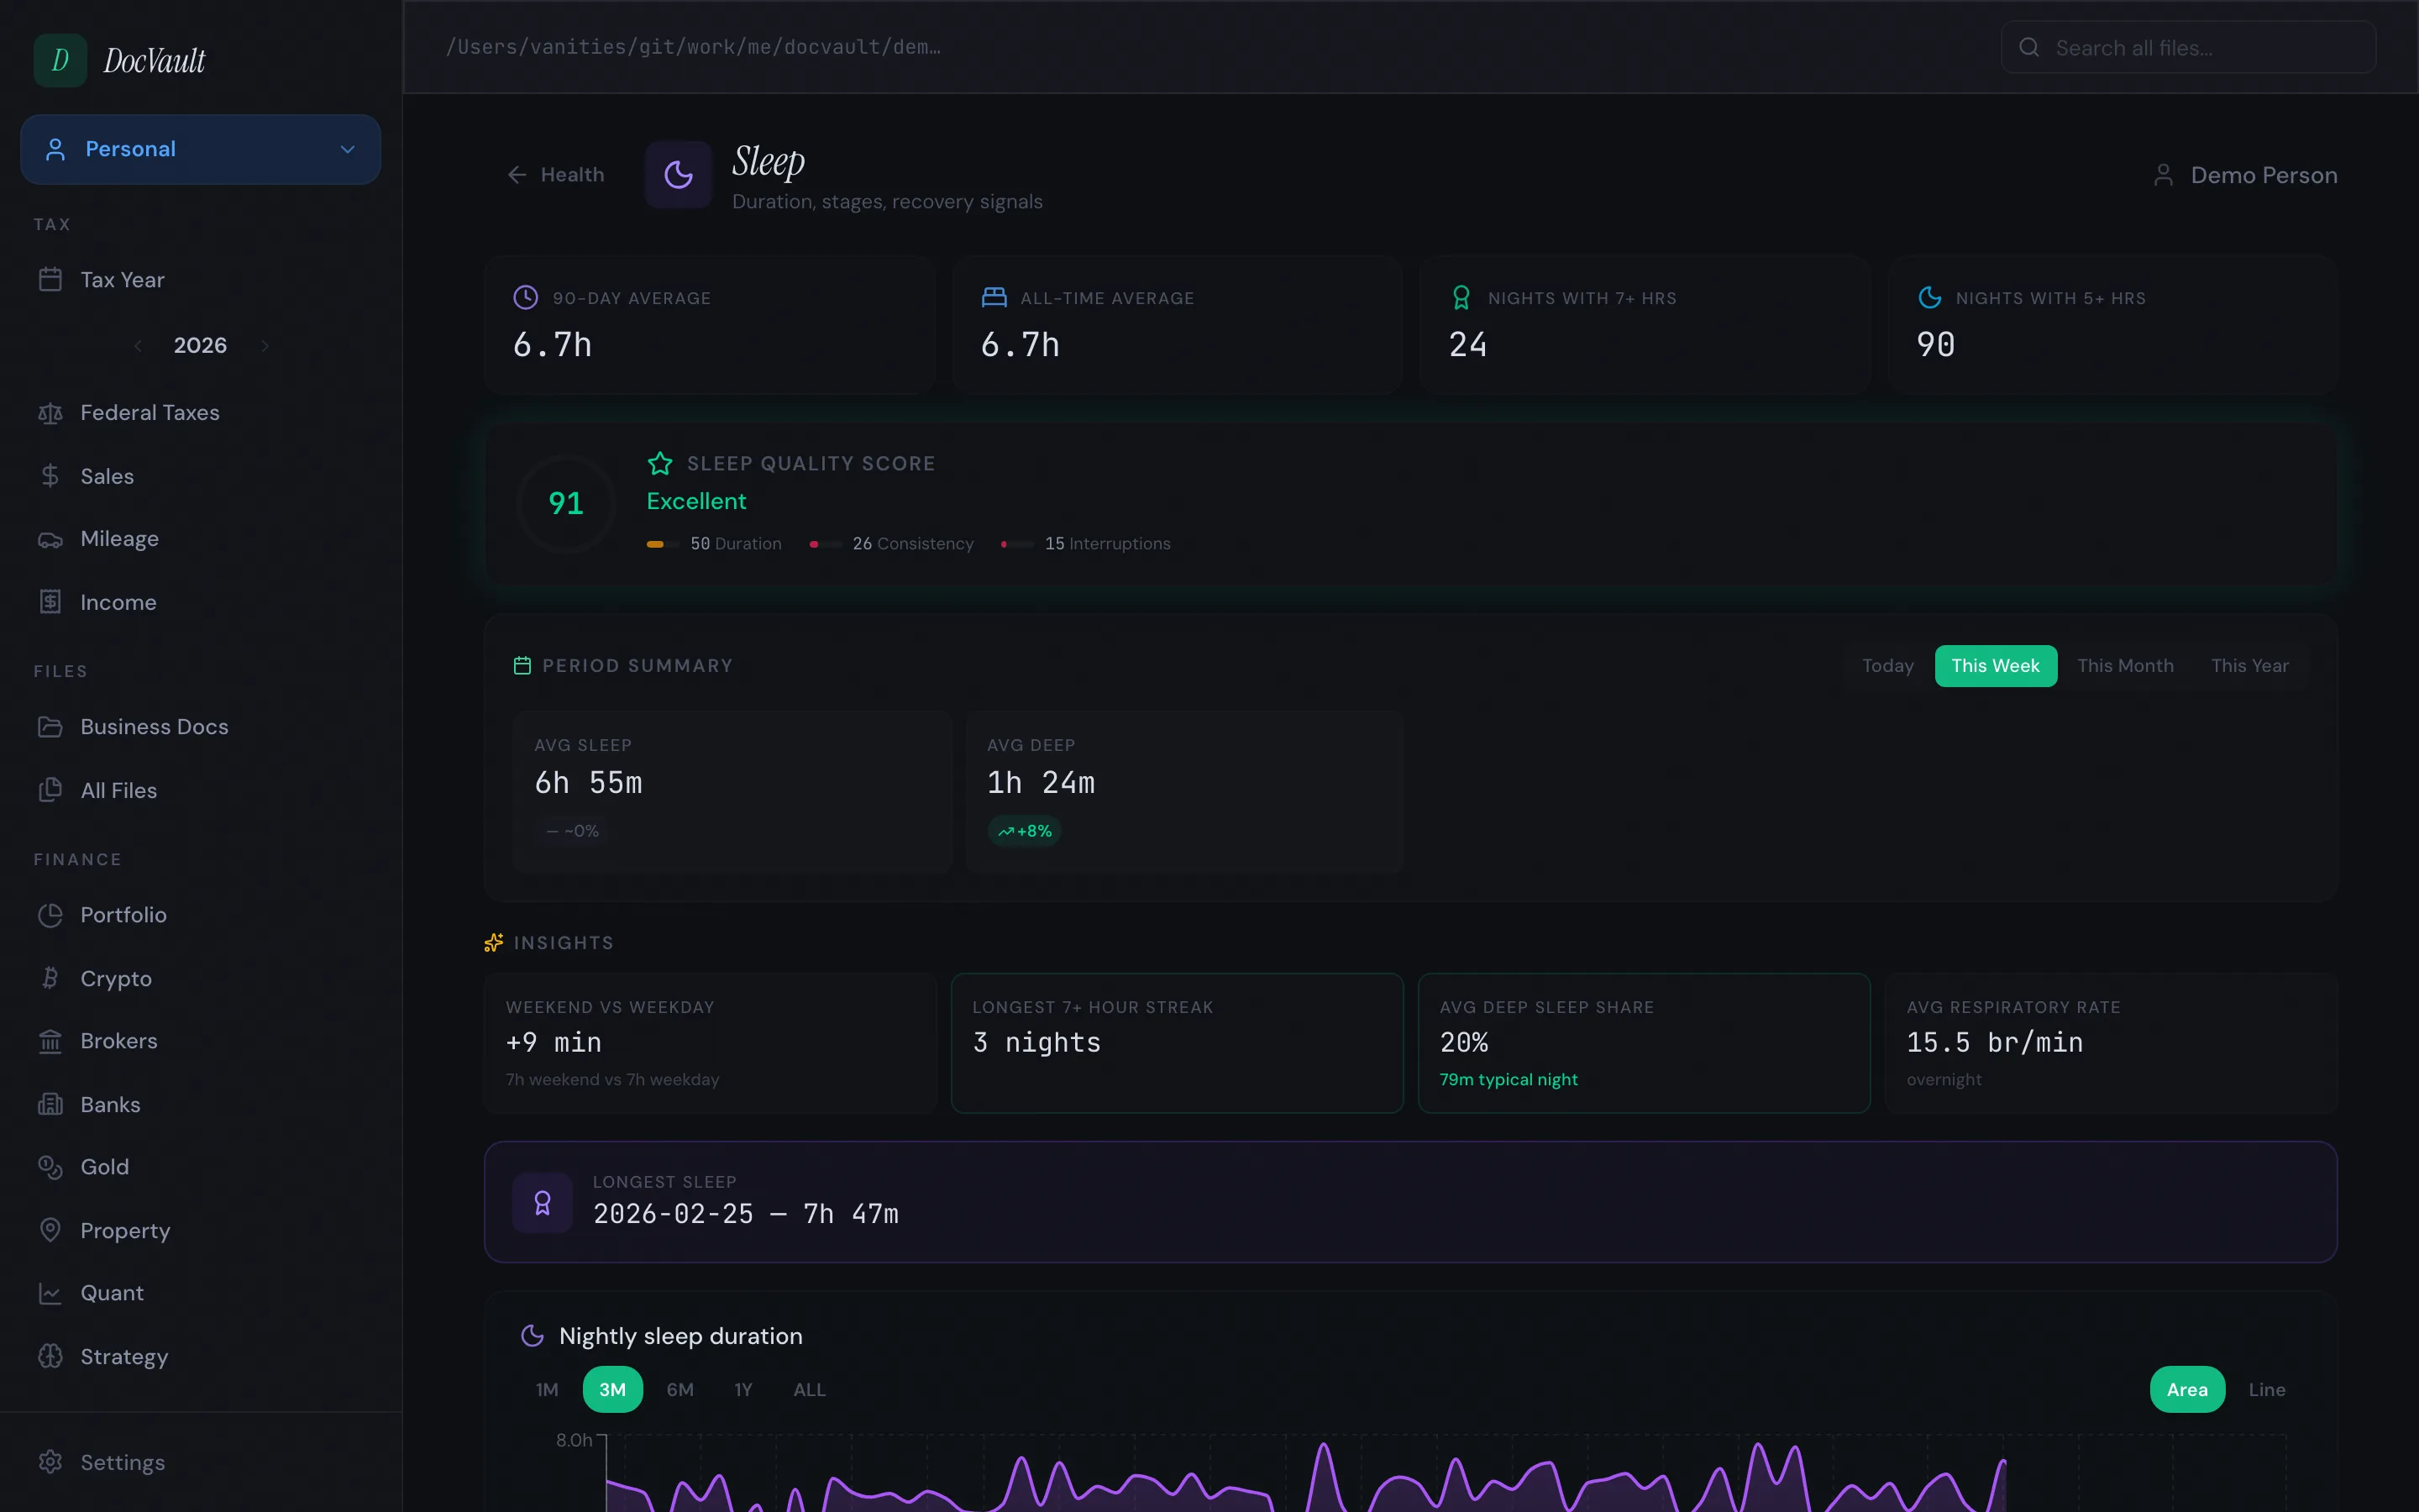
Task: Click the Brokers bank building icon
Action: [x=50, y=1042]
